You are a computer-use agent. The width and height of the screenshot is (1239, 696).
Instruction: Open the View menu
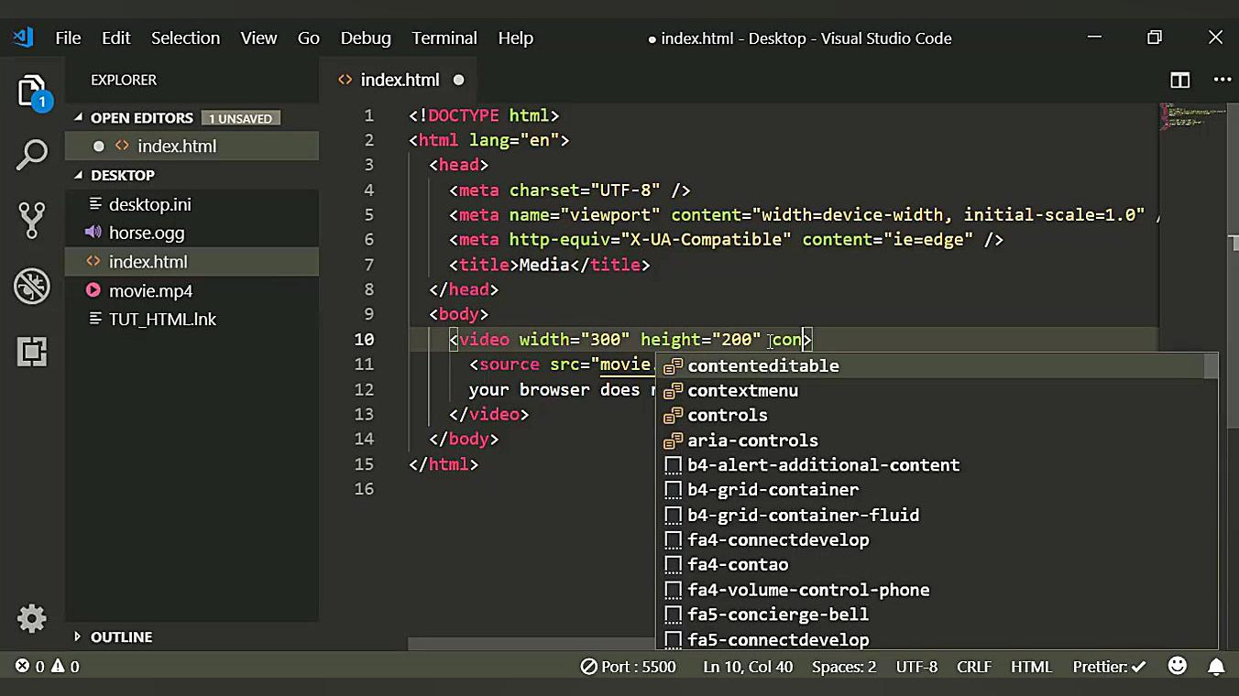pos(258,38)
